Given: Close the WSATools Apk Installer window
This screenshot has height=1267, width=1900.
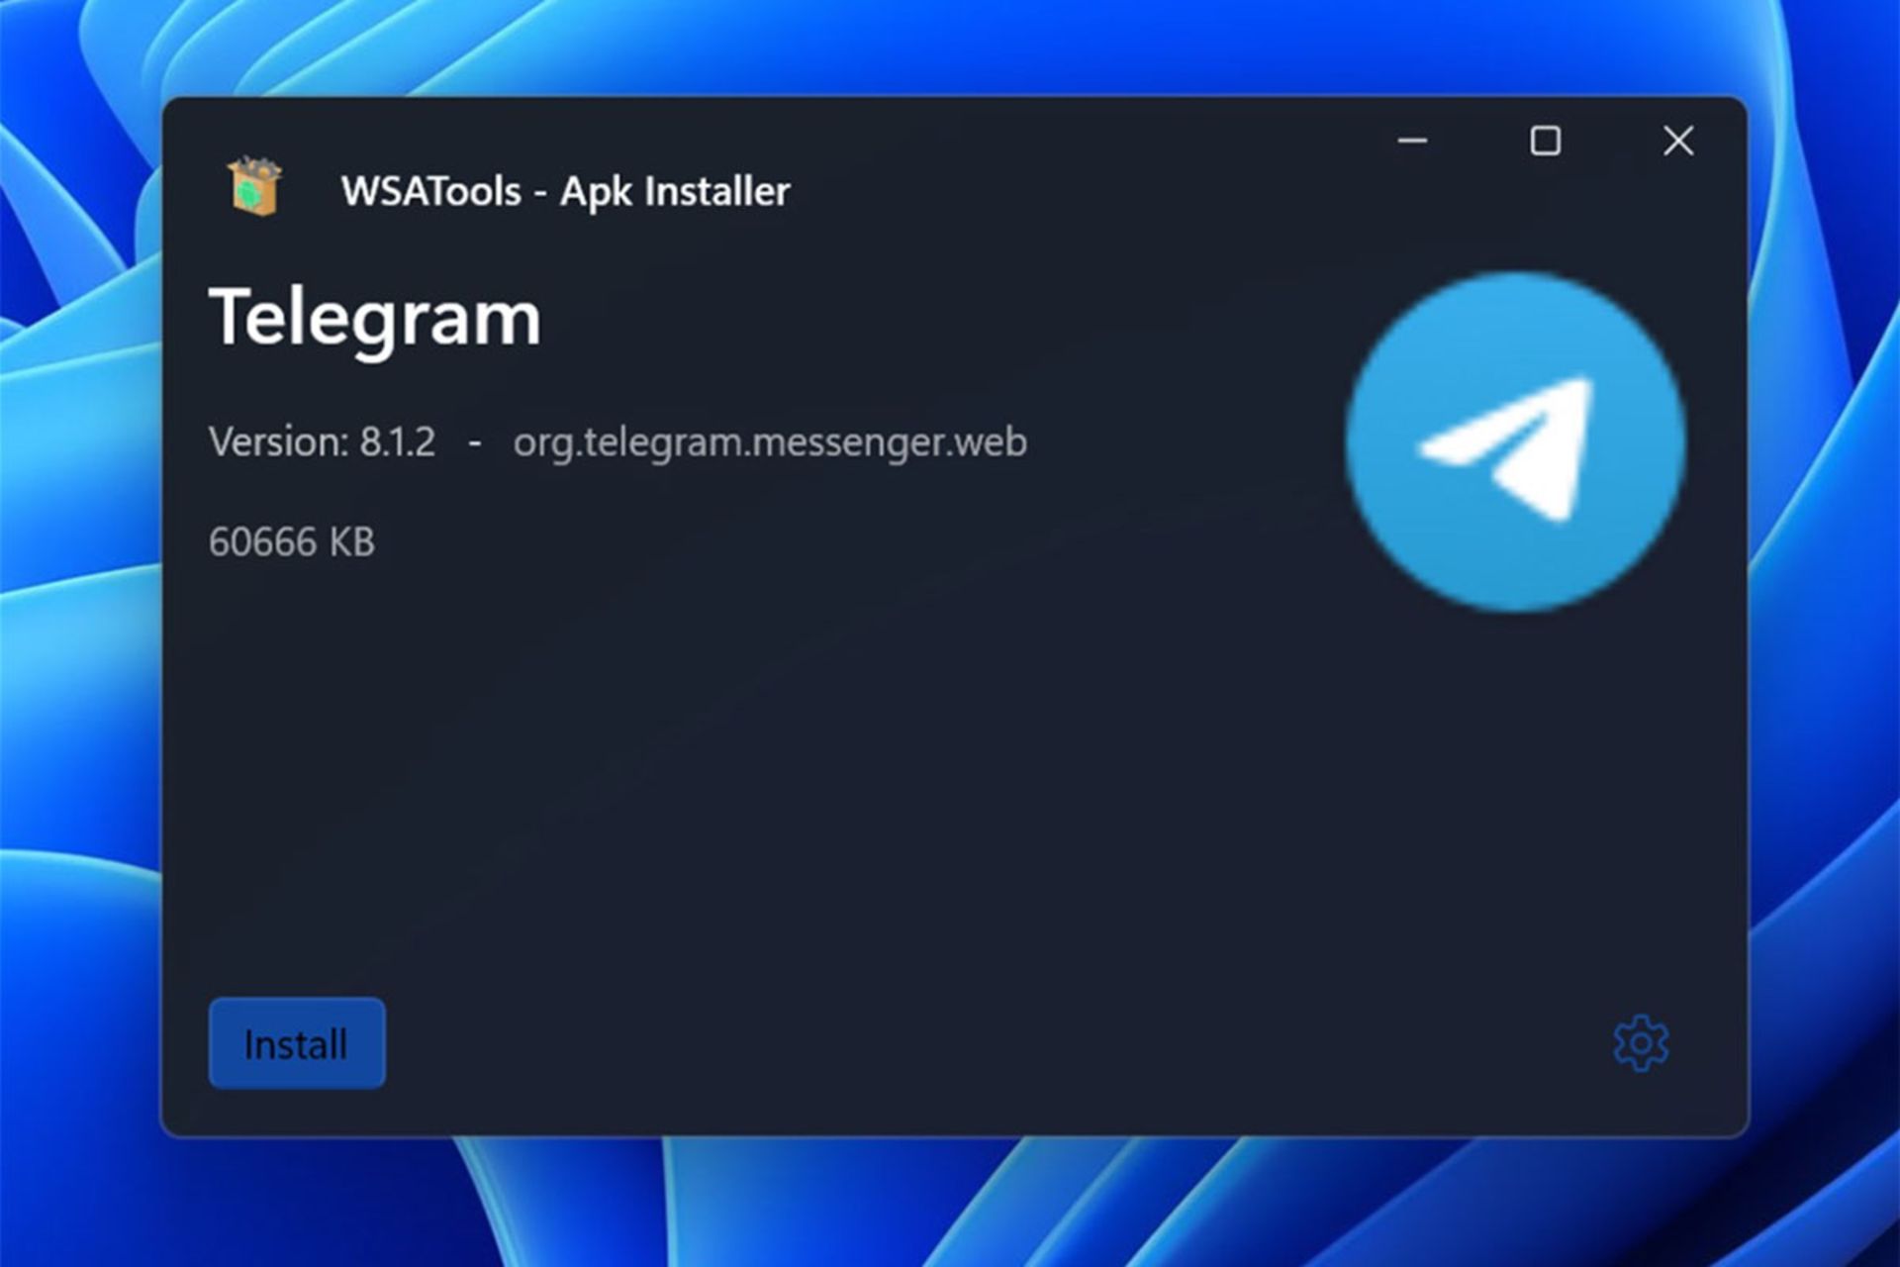Looking at the screenshot, I should pos(1678,141).
